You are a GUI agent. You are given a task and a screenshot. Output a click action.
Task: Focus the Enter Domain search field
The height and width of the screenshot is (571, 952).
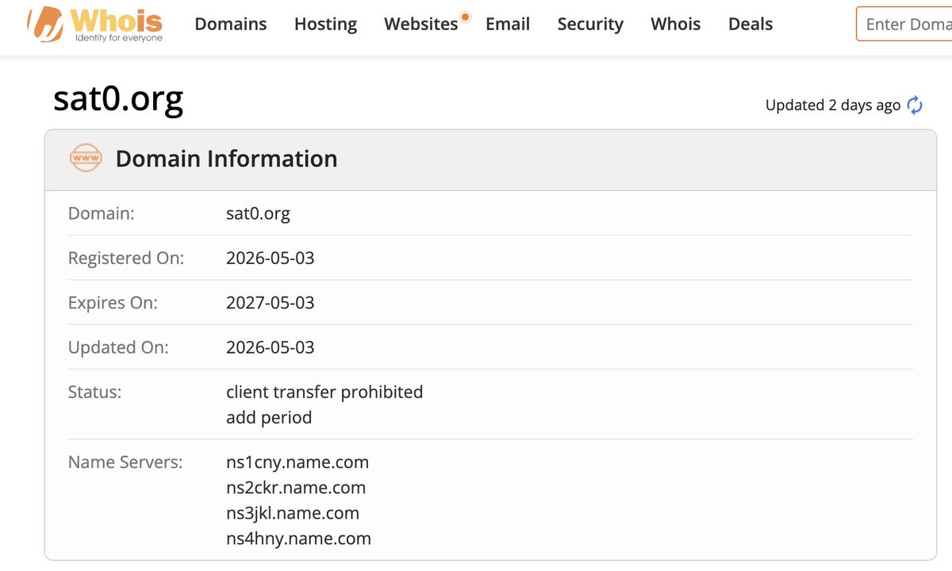[x=904, y=24]
